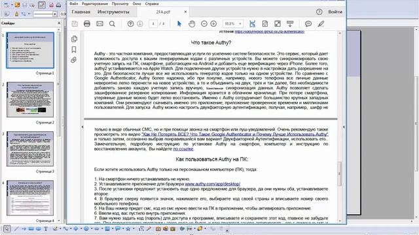Select the 2FA.pdf document tab
419x235 pixels.
pos(163,12)
